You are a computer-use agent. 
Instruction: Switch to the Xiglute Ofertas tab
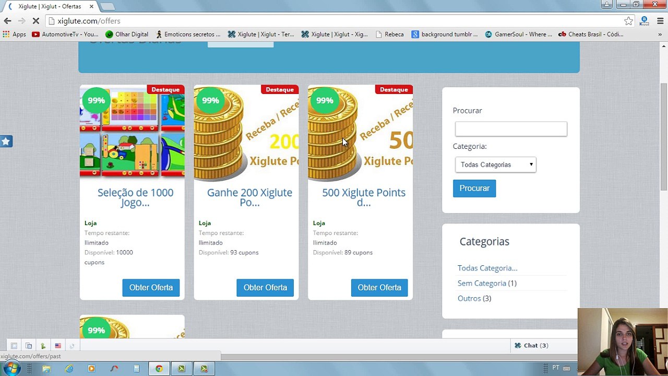coord(50,6)
